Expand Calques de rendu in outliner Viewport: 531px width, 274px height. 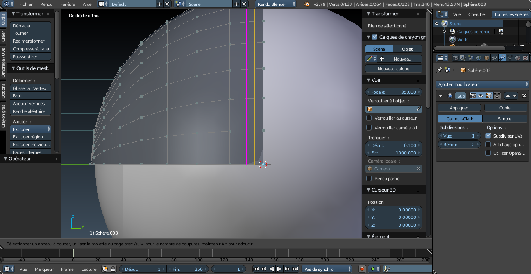444,31
